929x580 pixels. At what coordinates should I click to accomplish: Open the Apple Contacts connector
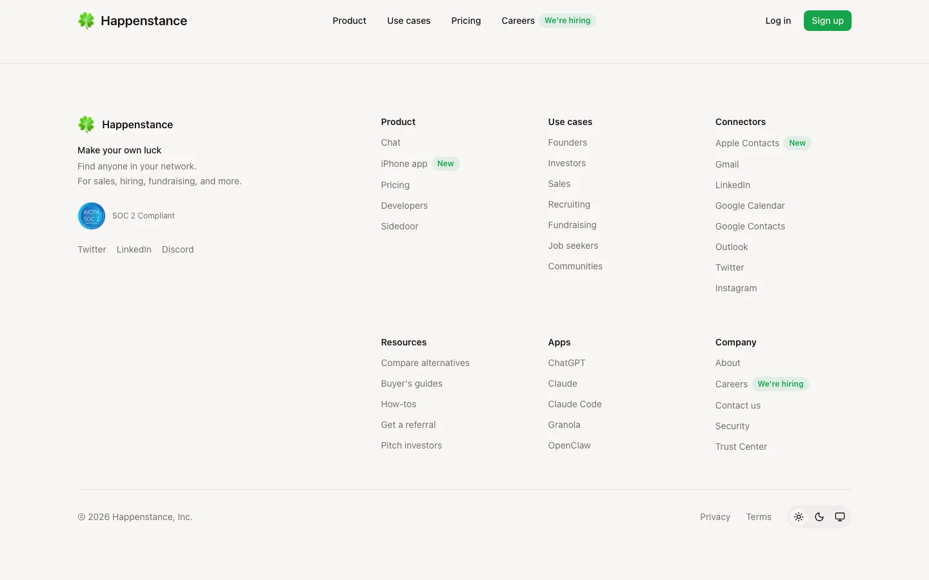tap(747, 143)
